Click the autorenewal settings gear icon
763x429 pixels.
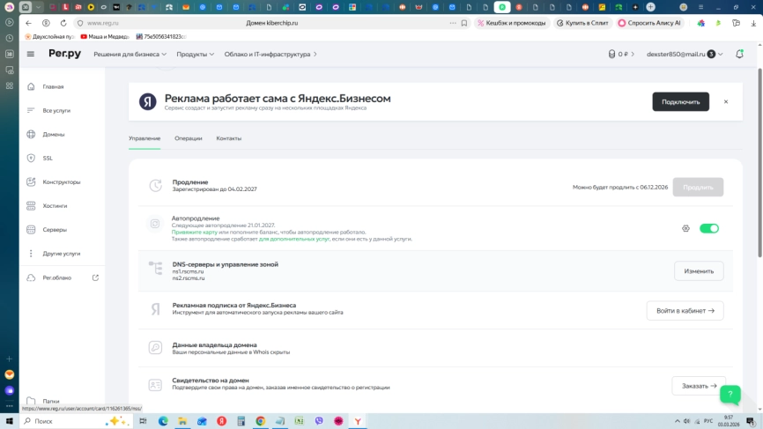[x=685, y=228]
